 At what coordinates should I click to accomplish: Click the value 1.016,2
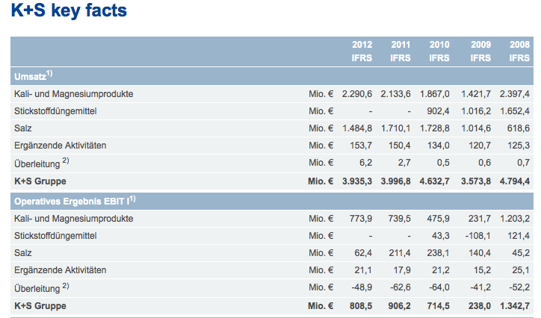coord(476,111)
